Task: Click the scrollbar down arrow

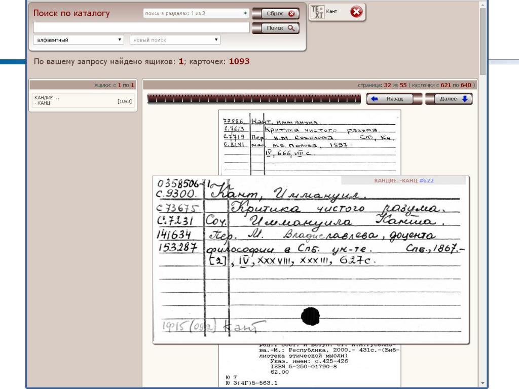Action: [483, 383]
